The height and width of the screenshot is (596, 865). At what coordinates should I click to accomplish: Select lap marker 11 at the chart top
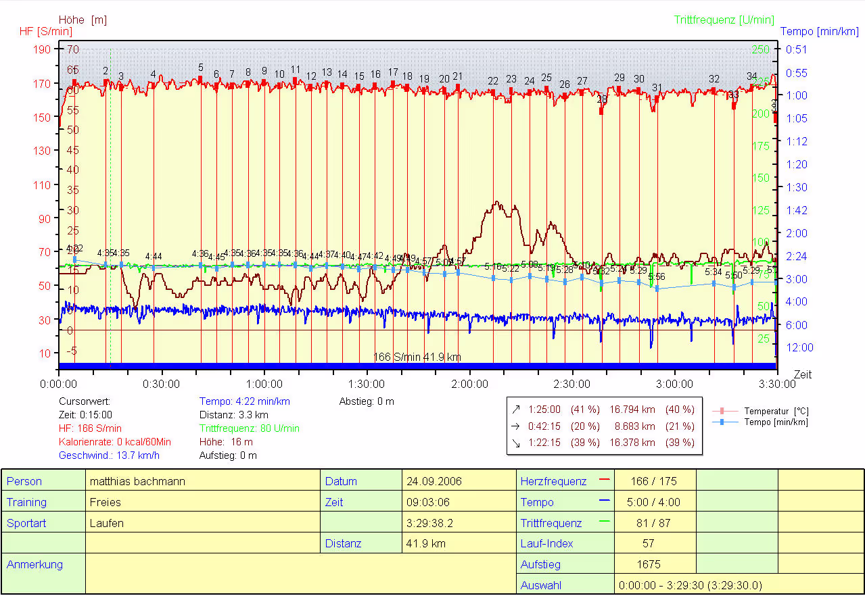(x=296, y=70)
